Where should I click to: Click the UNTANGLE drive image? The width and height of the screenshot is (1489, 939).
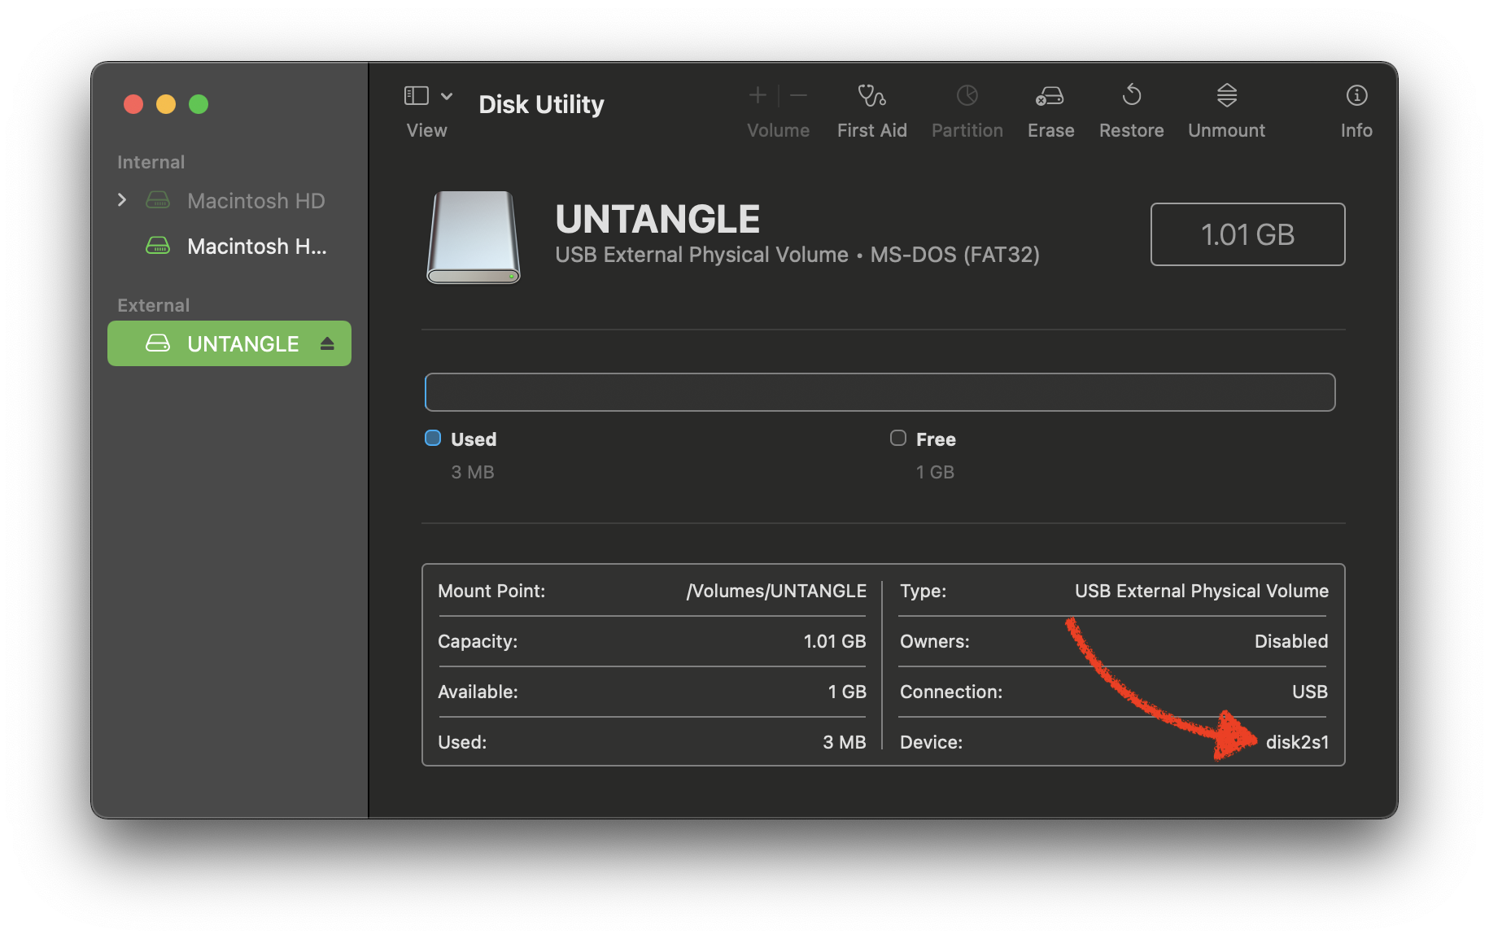[x=474, y=237]
